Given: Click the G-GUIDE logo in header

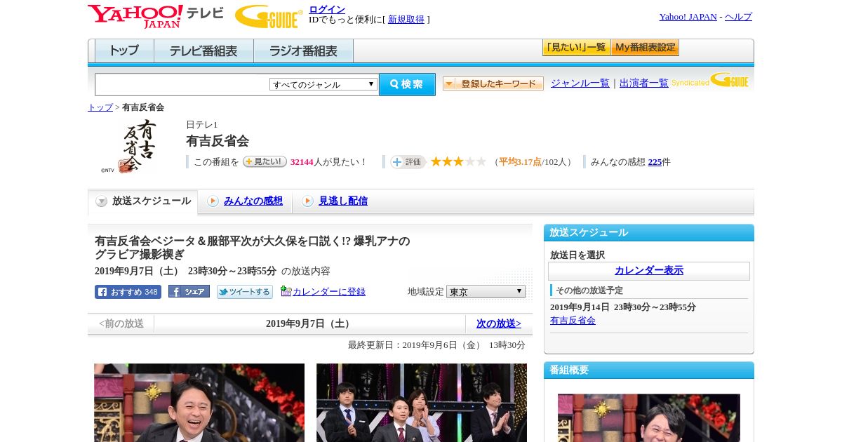Looking at the screenshot, I should (x=269, y=16).
